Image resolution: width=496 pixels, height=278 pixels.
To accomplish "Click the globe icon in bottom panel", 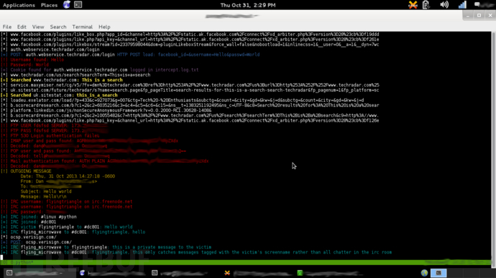I will [x=424, y=273].
